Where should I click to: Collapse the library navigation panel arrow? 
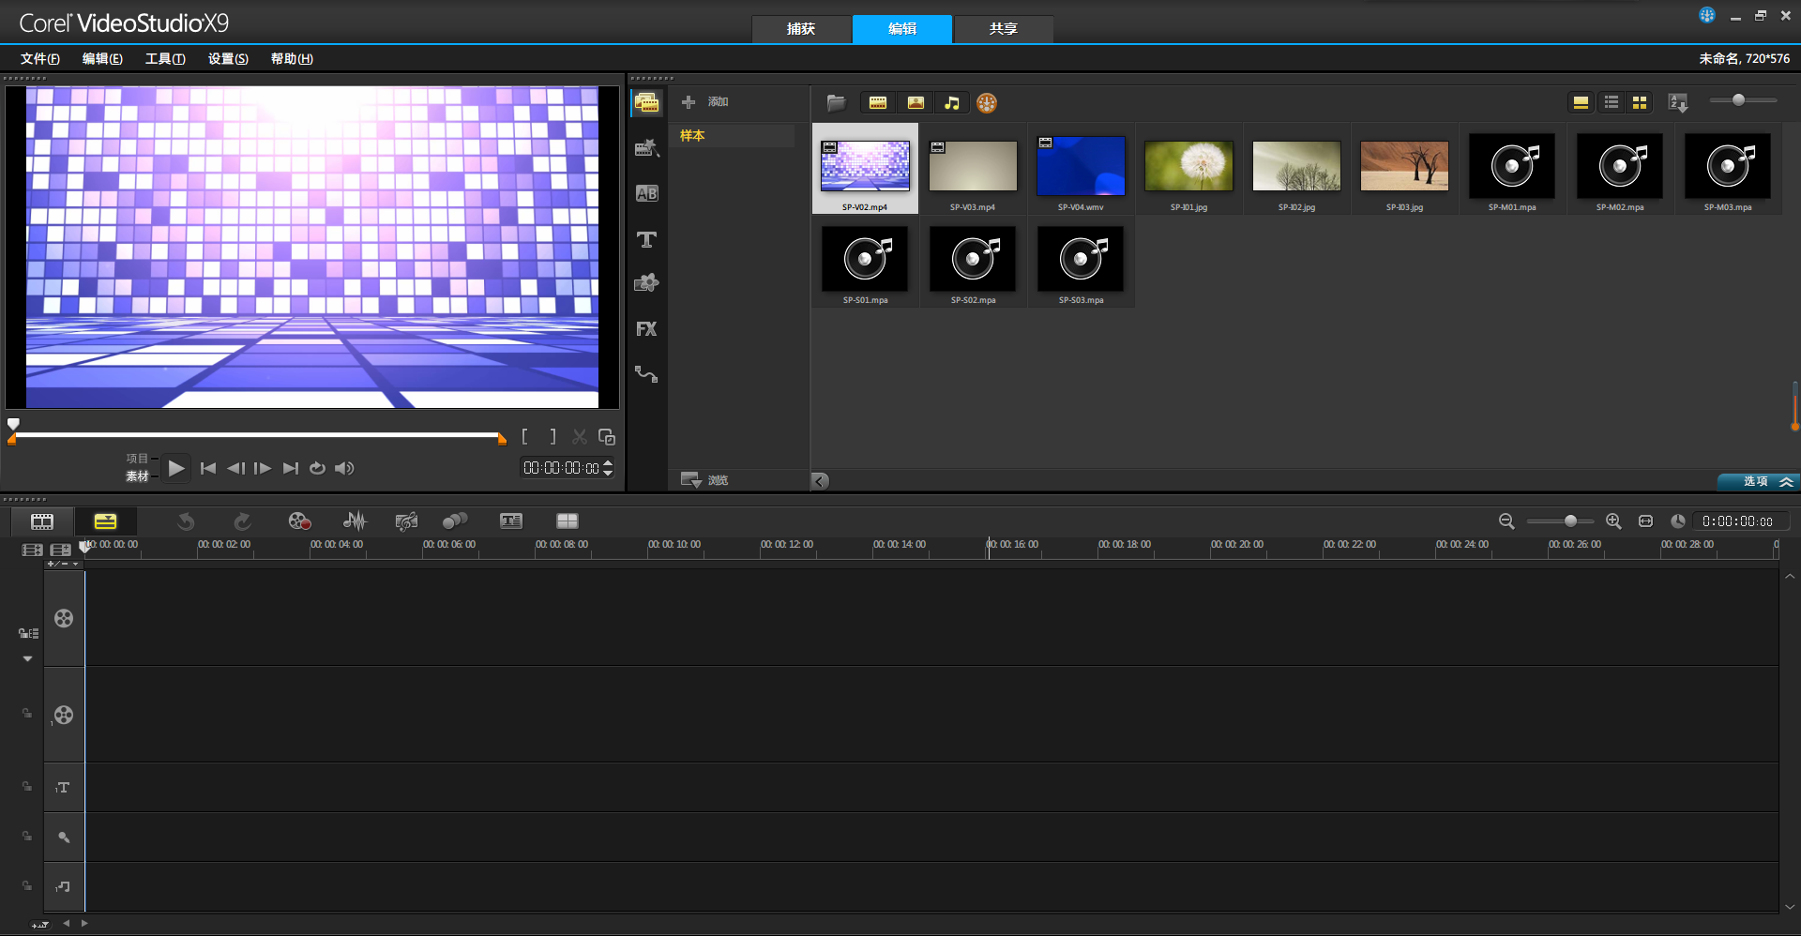(820, 481)
